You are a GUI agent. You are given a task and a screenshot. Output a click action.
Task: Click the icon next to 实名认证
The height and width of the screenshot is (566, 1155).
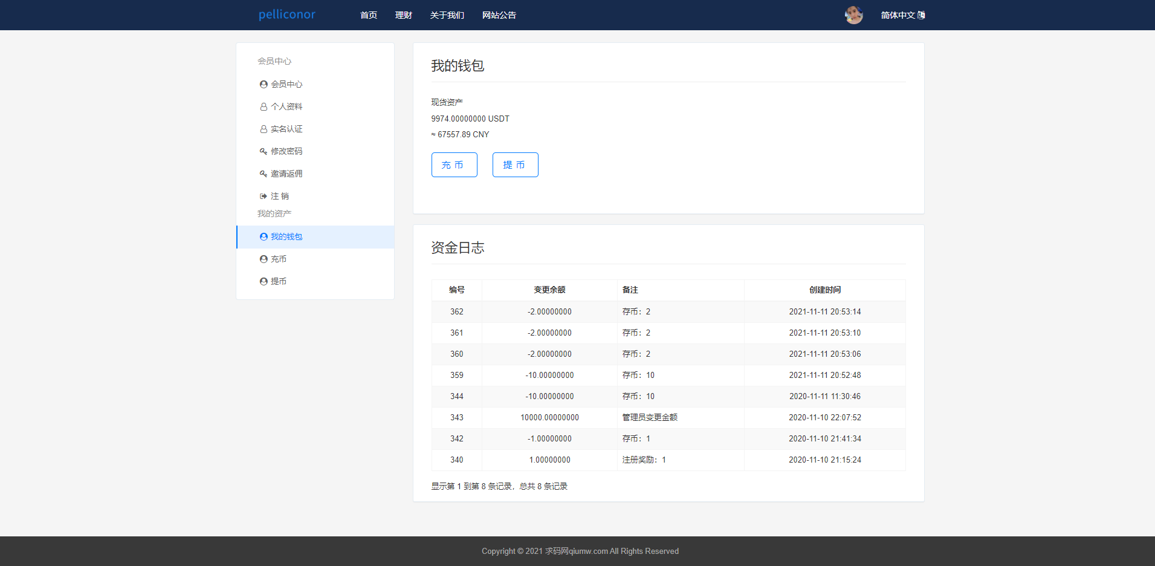coord(264,129)
